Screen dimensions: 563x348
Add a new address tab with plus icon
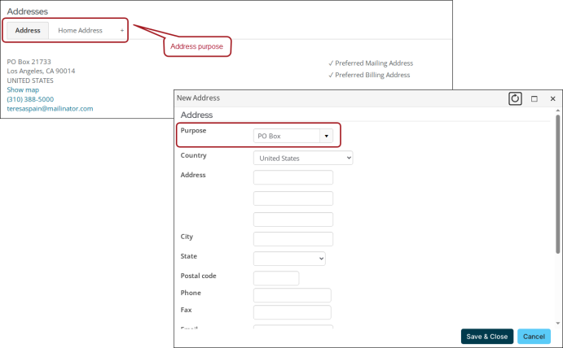pos(122,30)
